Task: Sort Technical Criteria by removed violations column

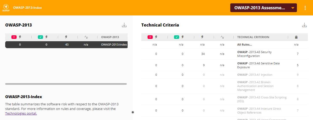Action: (179, 37)
